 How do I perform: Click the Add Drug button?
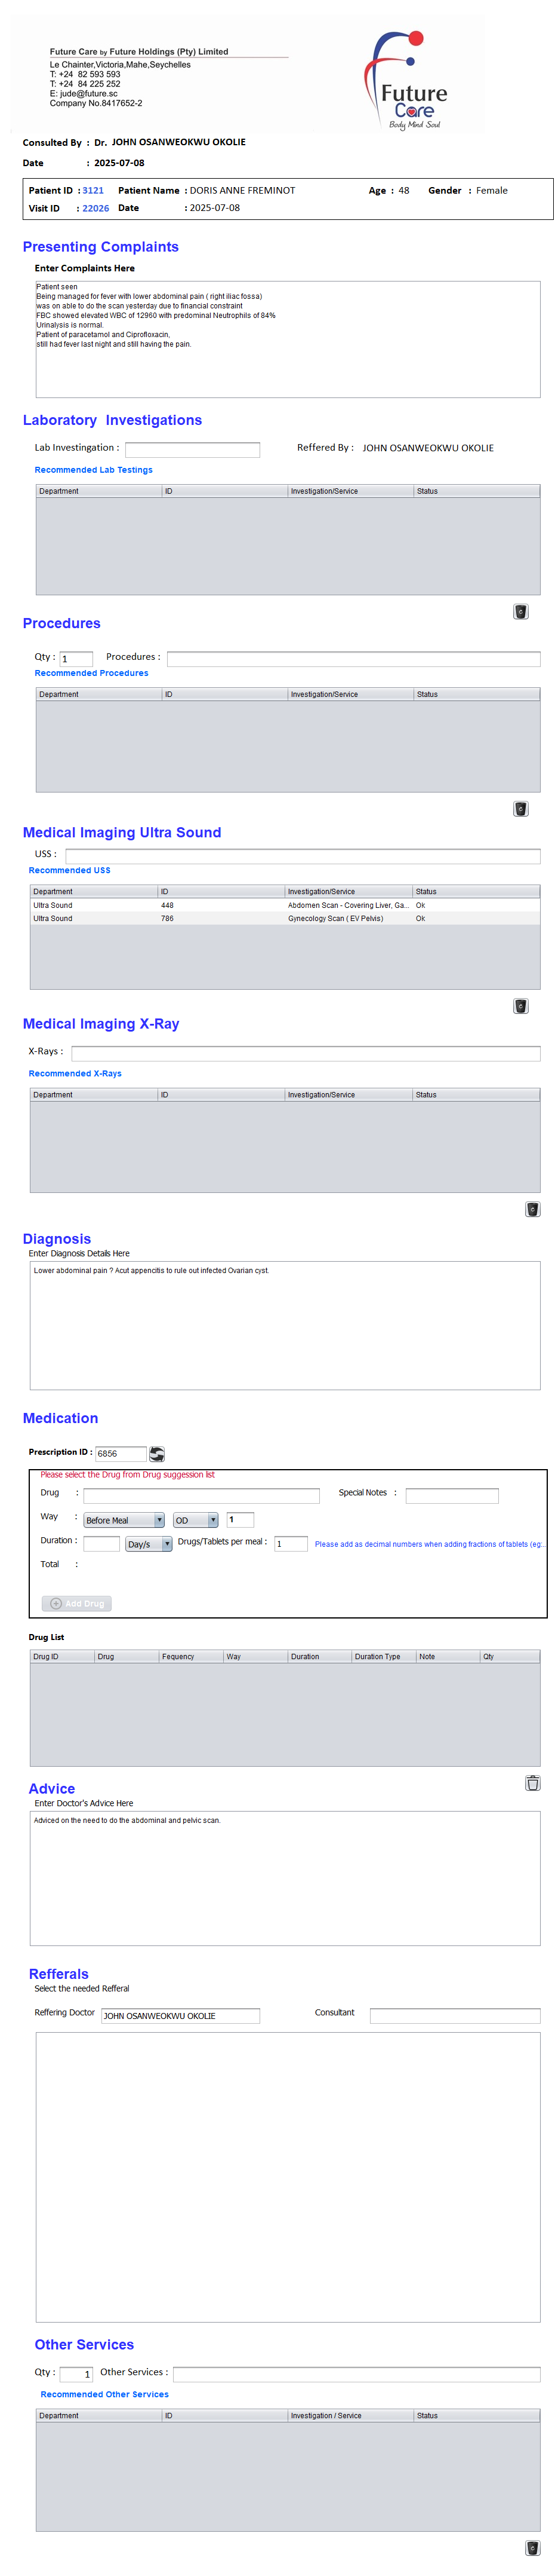(x=77, y=1603)
